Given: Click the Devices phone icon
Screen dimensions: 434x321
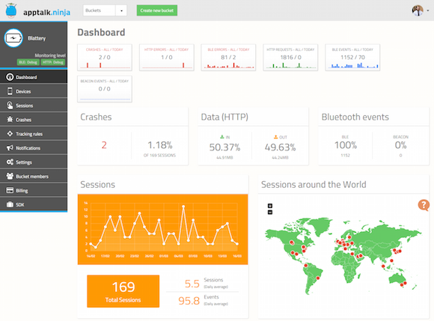Looking at the screenshot, I should (10, 91).
